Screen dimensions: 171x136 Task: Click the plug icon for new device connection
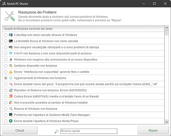point(11,59)
